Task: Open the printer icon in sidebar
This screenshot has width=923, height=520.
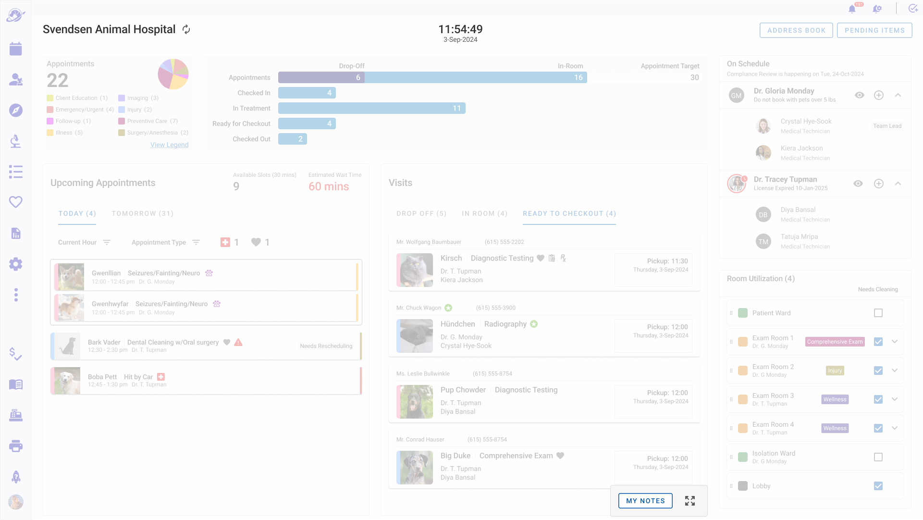Action: click(16, 446)
